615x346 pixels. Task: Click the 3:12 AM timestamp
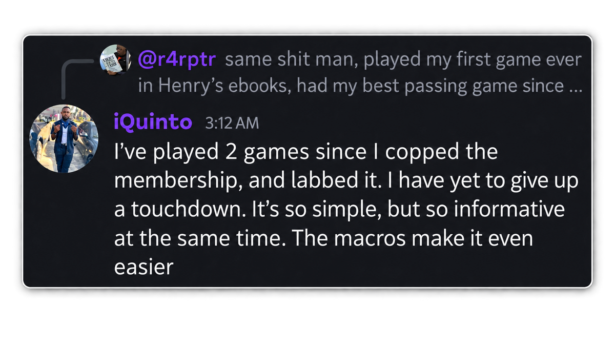pyautogui.click(x=232, y=124)
